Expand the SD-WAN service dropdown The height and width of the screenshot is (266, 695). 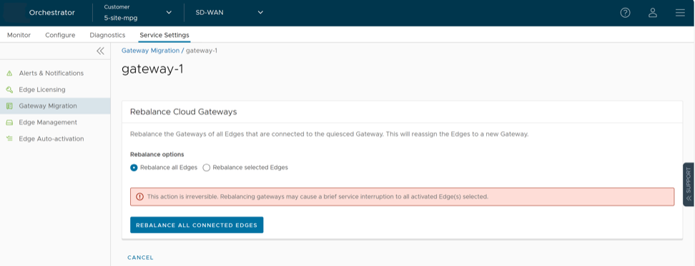tap(230, 13)
